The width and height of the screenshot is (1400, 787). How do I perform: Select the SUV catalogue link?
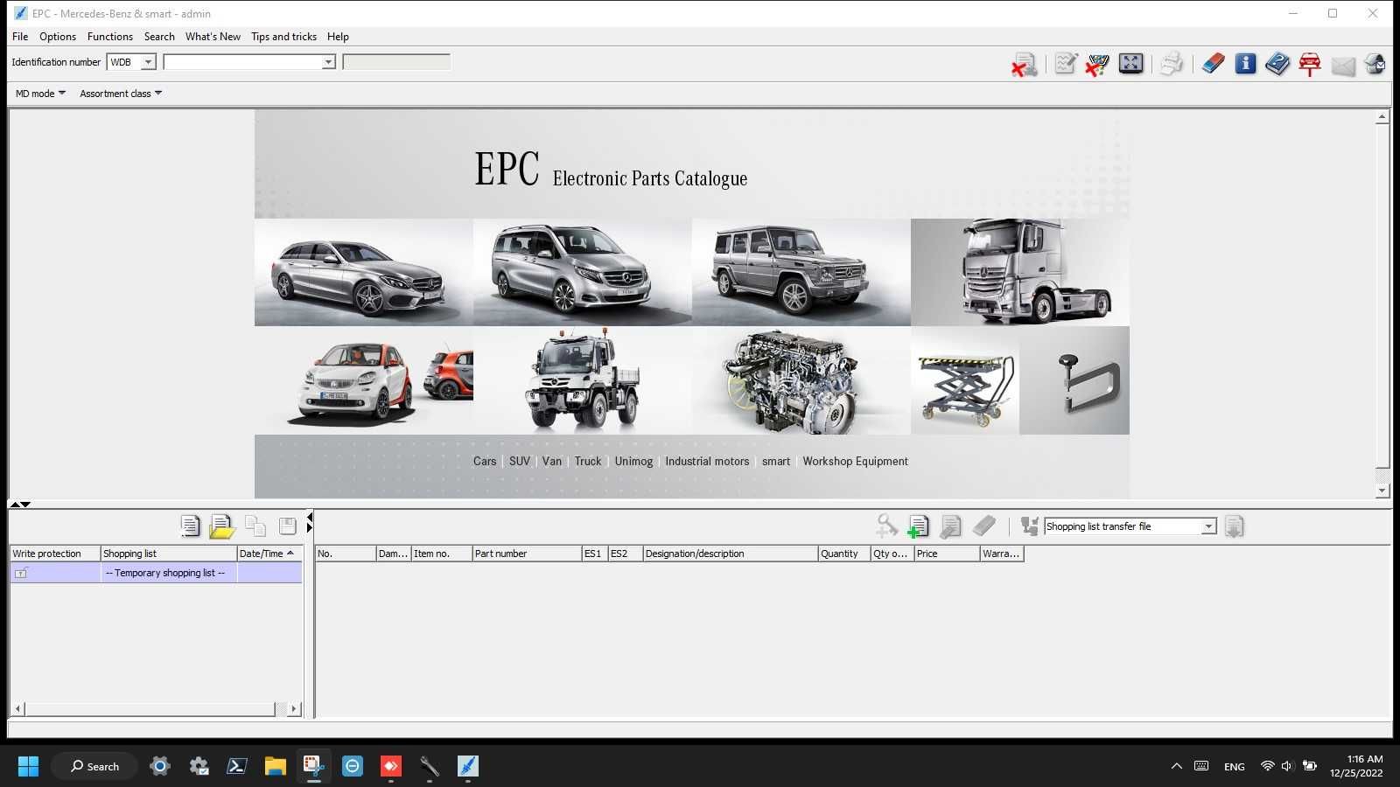(520, 462)
